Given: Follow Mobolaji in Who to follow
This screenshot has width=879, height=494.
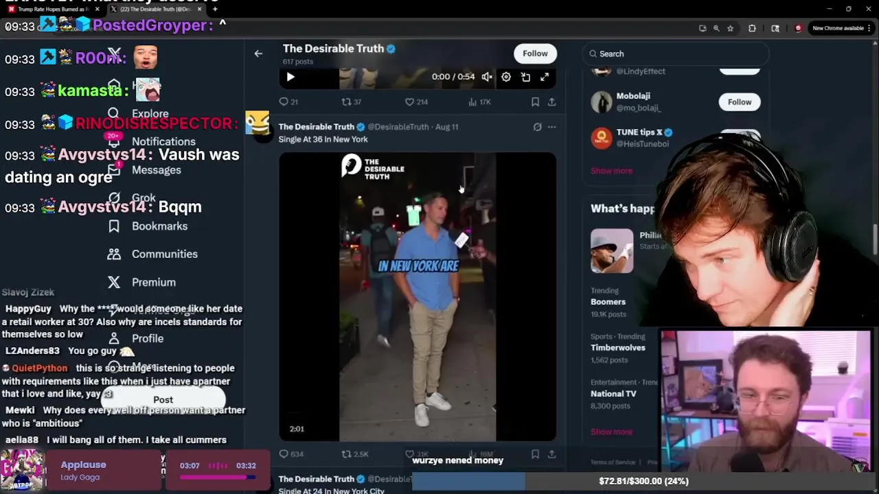Looking at the screenshot, I should click(740, 102).
